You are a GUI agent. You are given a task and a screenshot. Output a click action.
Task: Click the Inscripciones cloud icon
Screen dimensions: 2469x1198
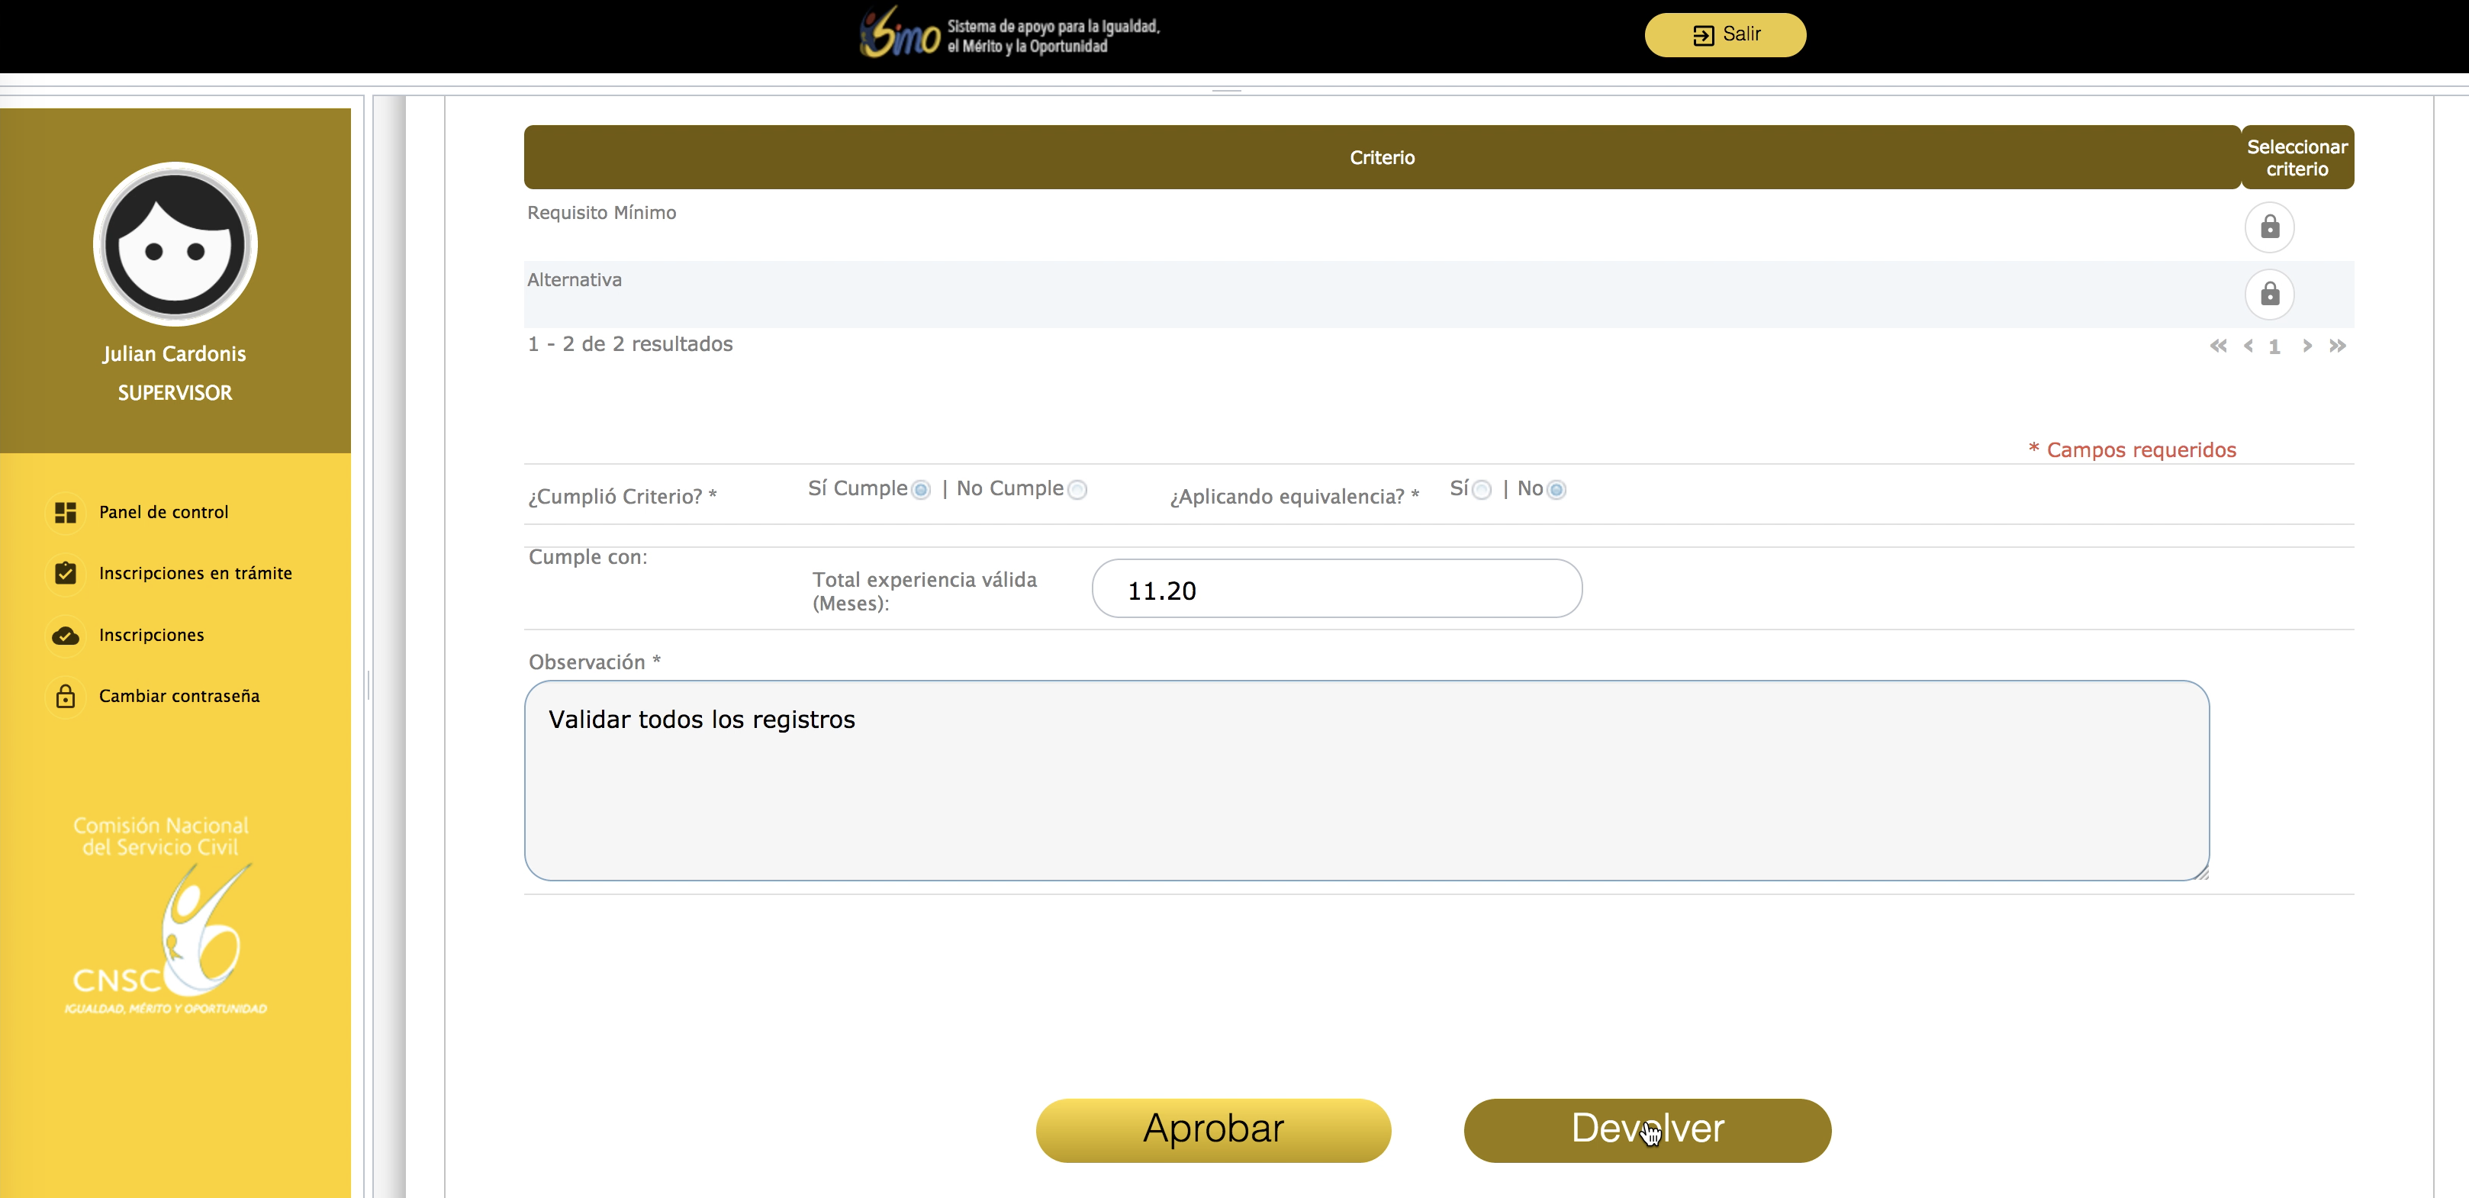(x=65, y=636)
